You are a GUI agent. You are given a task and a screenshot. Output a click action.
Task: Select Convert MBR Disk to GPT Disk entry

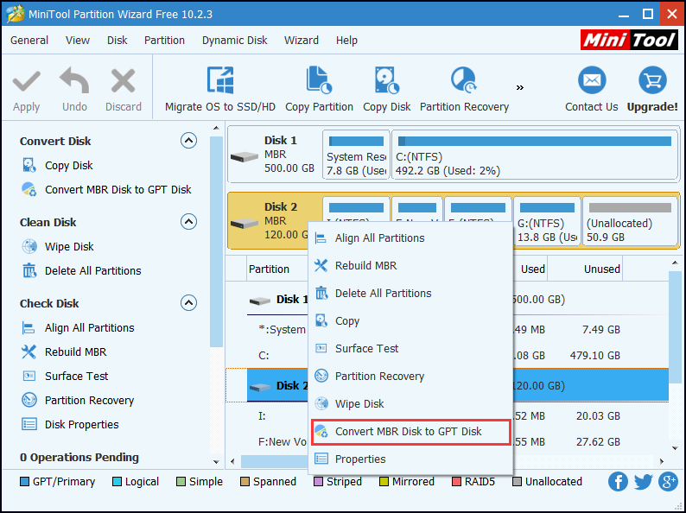(410, 432)
